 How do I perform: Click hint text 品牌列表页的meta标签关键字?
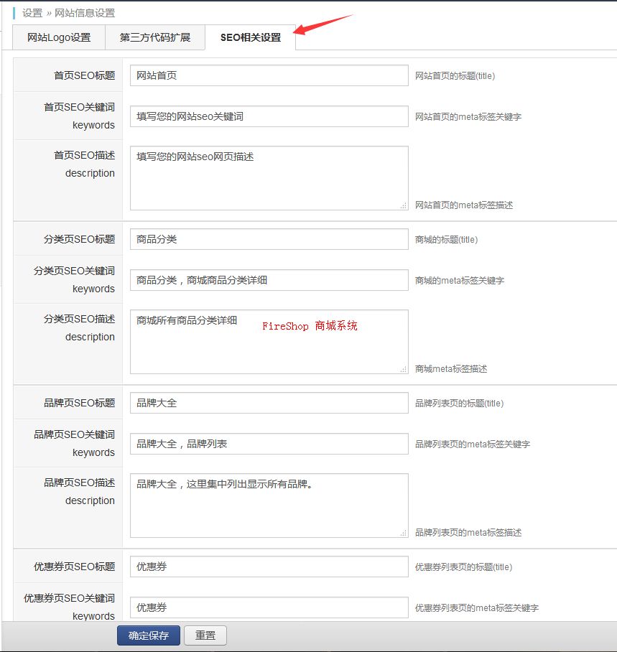473,444
